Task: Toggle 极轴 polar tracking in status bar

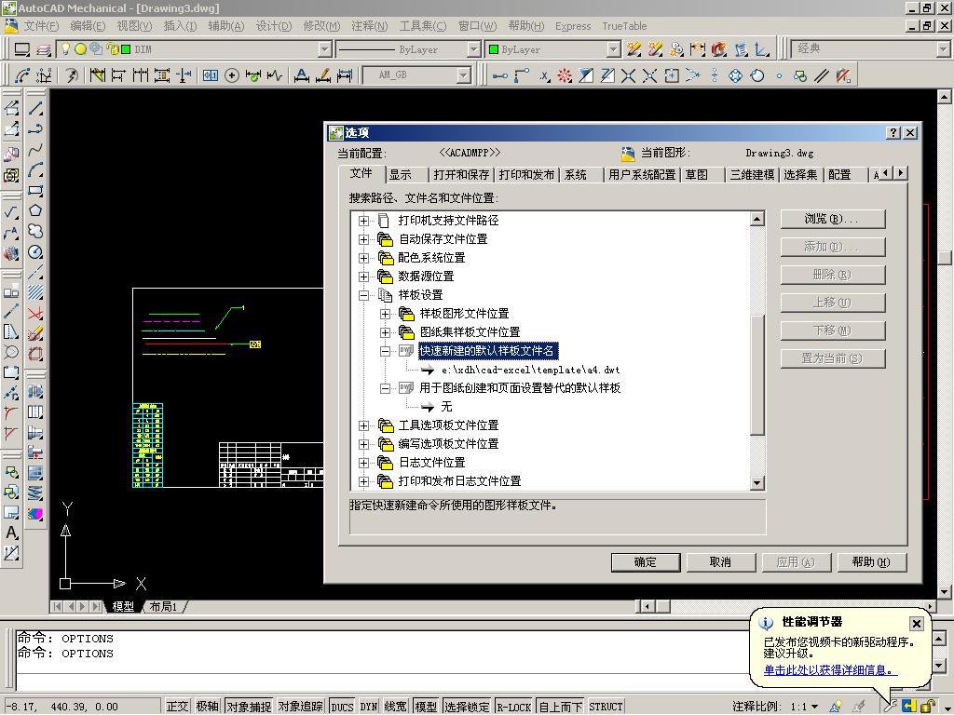Action: (208, 707)
